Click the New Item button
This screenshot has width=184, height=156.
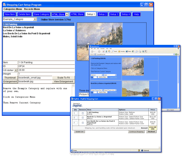pos(10,14)
